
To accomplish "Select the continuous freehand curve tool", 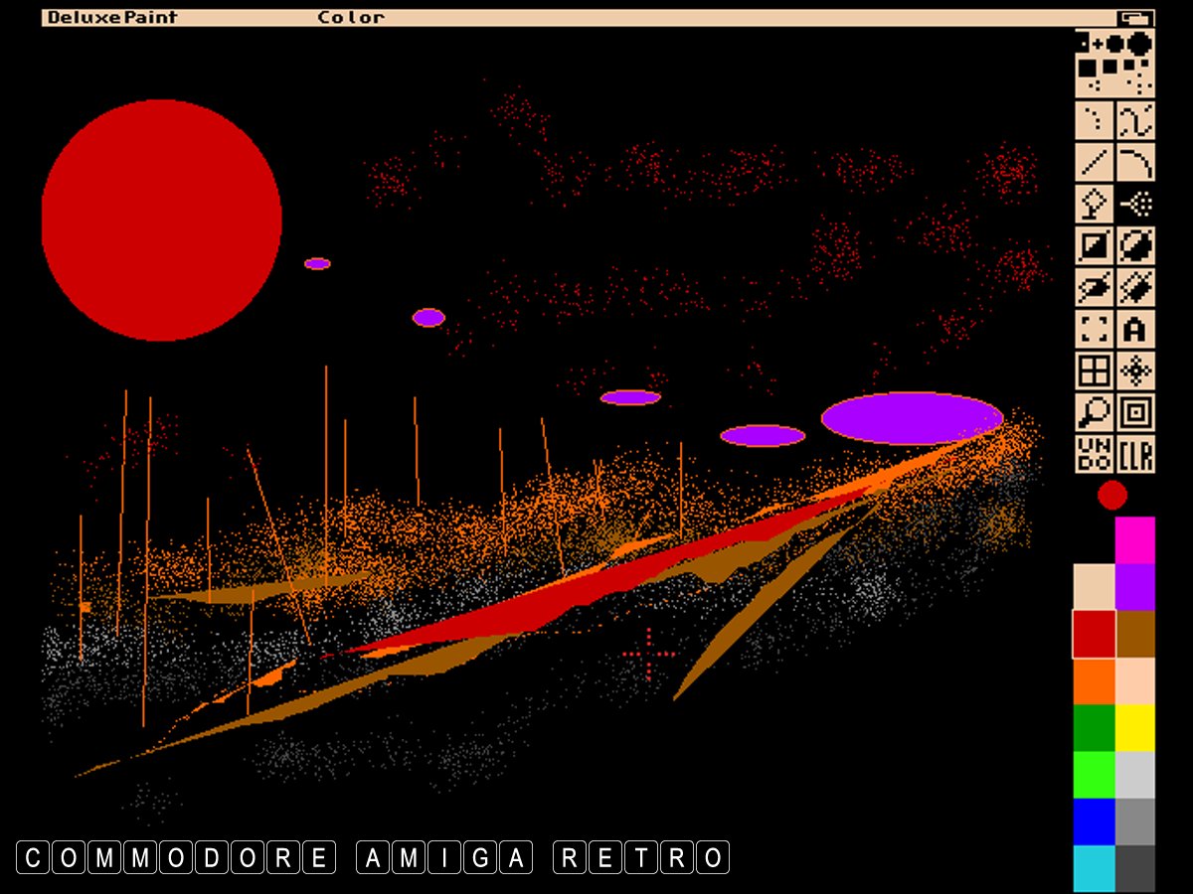I will (x=1135, y=121).
